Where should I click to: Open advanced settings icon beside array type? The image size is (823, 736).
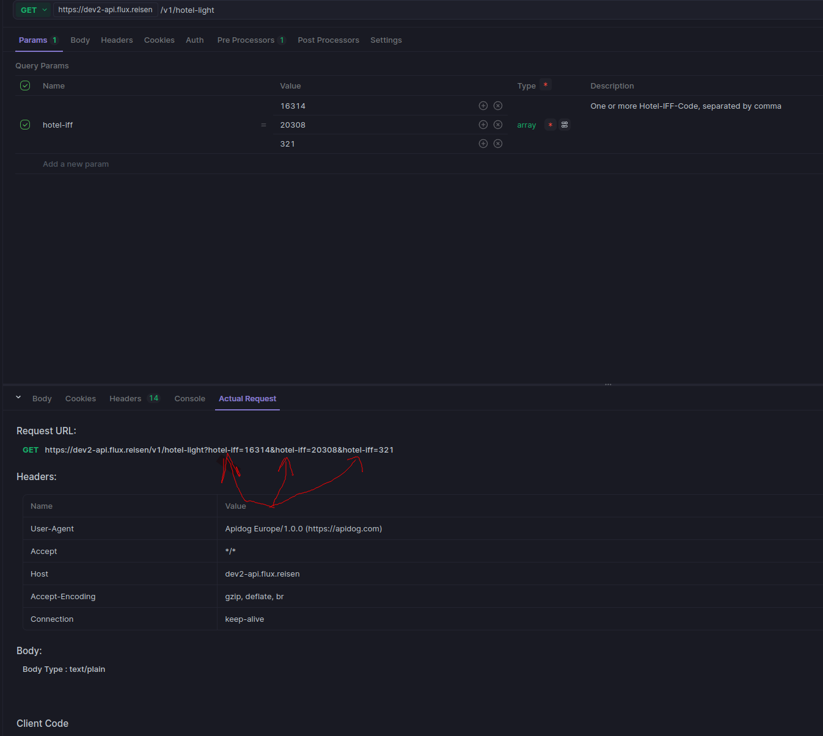(565, 125)
